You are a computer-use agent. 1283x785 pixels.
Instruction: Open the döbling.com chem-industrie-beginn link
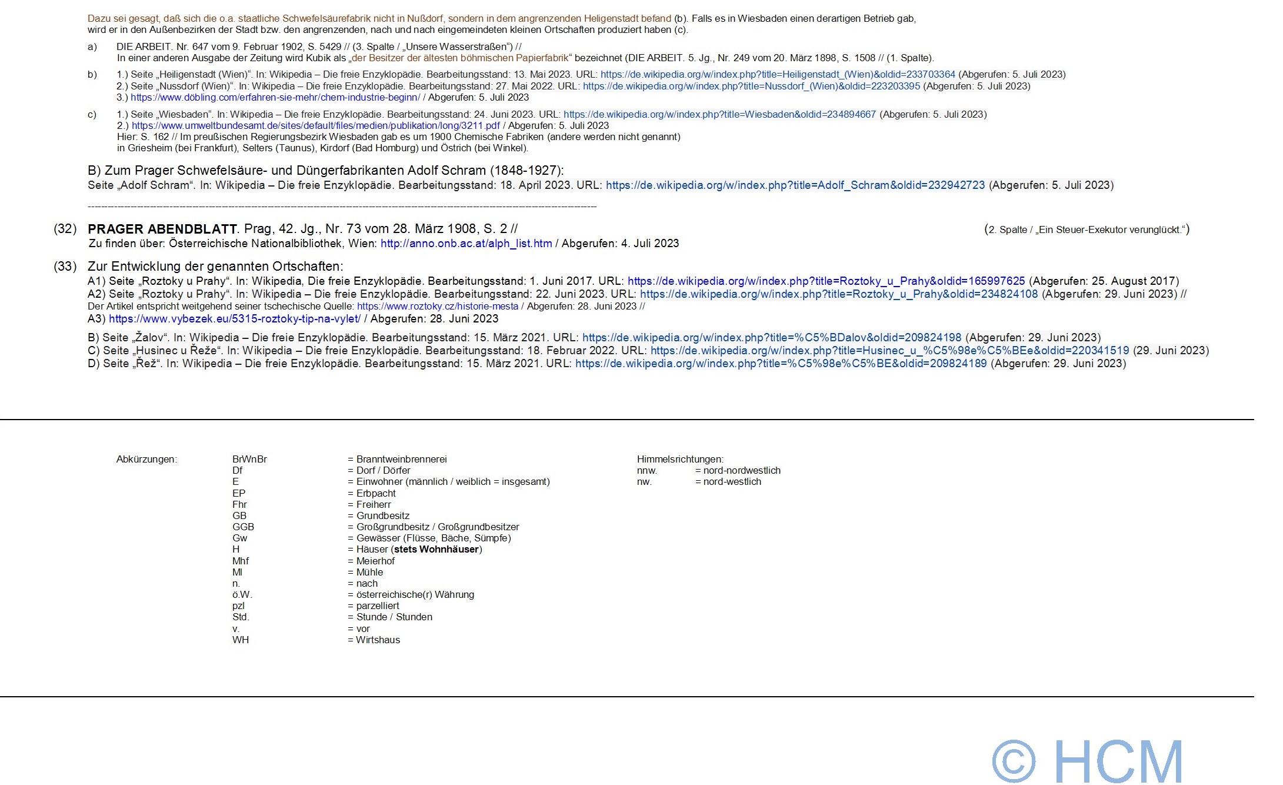275,98
